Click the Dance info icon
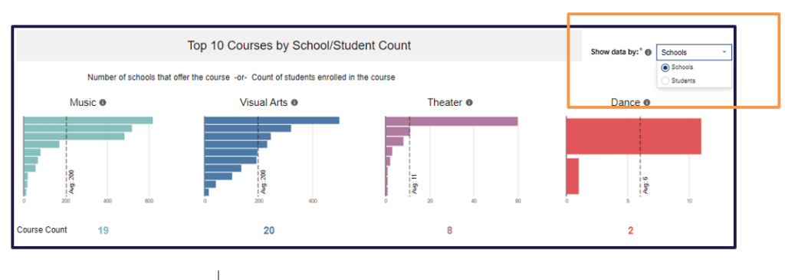785x280 pixels. [647, 103]
